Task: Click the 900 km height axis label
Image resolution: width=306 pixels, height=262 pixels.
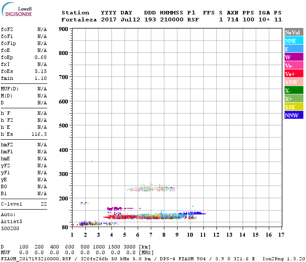Action: (x=63, y=29)
